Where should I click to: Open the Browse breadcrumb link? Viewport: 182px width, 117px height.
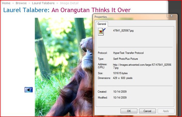[21, 3]
